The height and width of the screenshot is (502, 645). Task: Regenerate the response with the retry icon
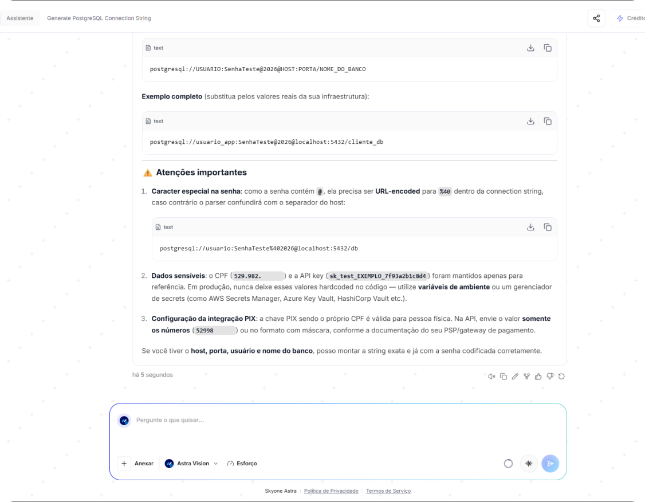point(561,376)
